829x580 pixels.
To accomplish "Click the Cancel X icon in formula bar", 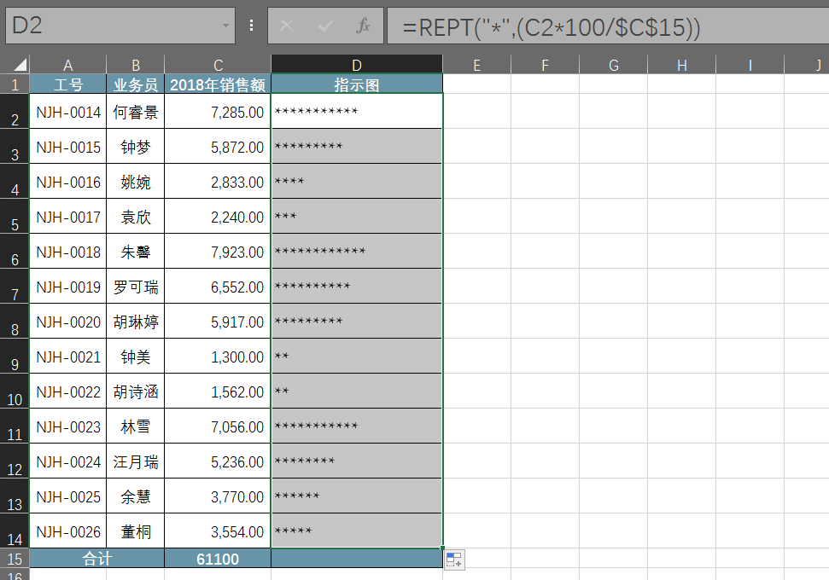I will (x=287, y=26).
